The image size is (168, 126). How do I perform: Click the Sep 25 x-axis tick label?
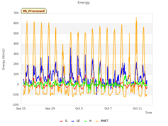click(21, 108)
